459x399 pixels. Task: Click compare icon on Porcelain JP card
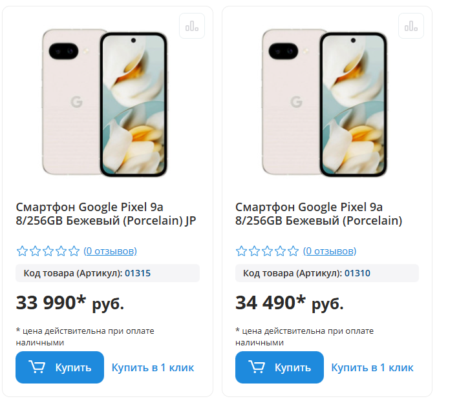pyautogui.click(x=192, y=26)
